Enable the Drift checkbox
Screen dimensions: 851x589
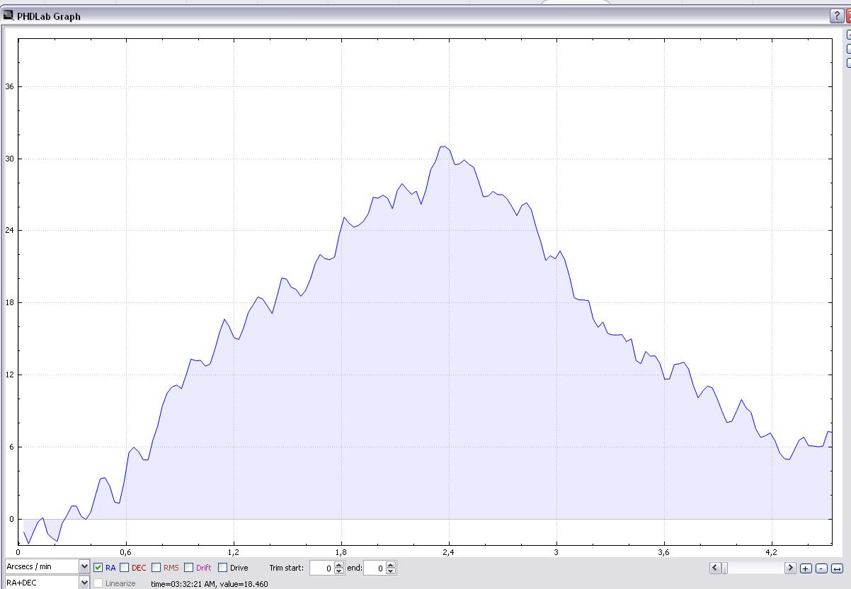pos(188,568)
